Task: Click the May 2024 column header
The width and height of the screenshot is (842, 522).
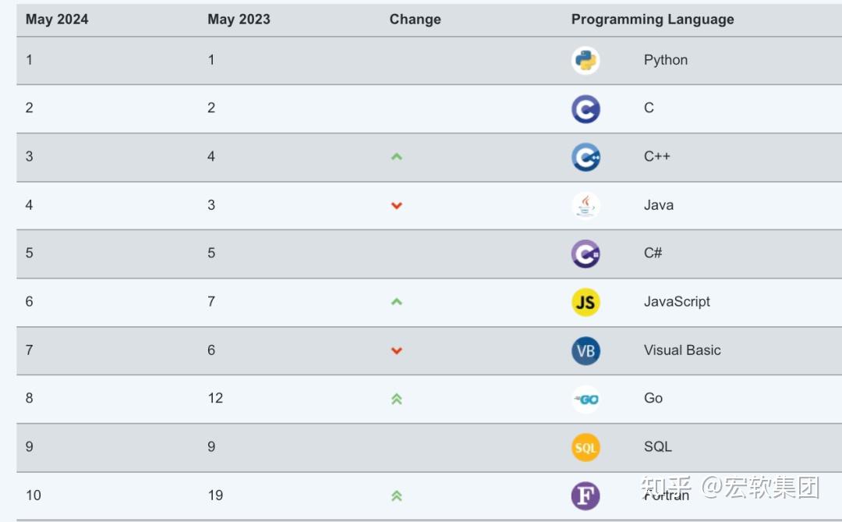Action: 57,20
